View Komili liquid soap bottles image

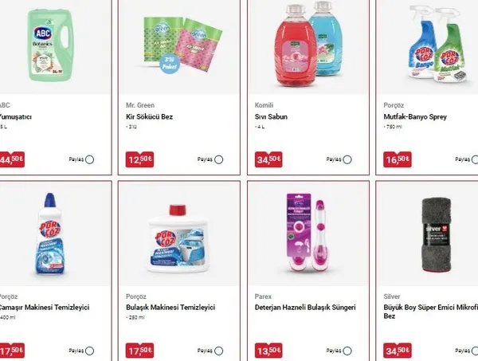(x=308, y=44)
